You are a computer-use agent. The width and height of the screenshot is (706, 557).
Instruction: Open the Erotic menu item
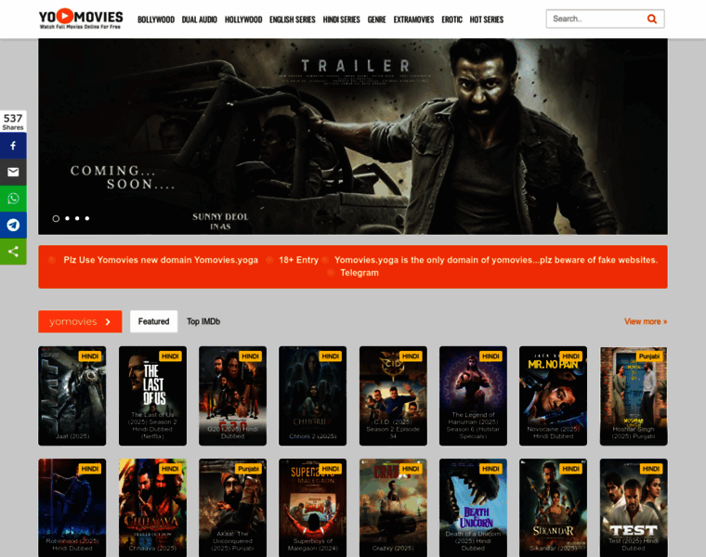(x=451, y=19)
